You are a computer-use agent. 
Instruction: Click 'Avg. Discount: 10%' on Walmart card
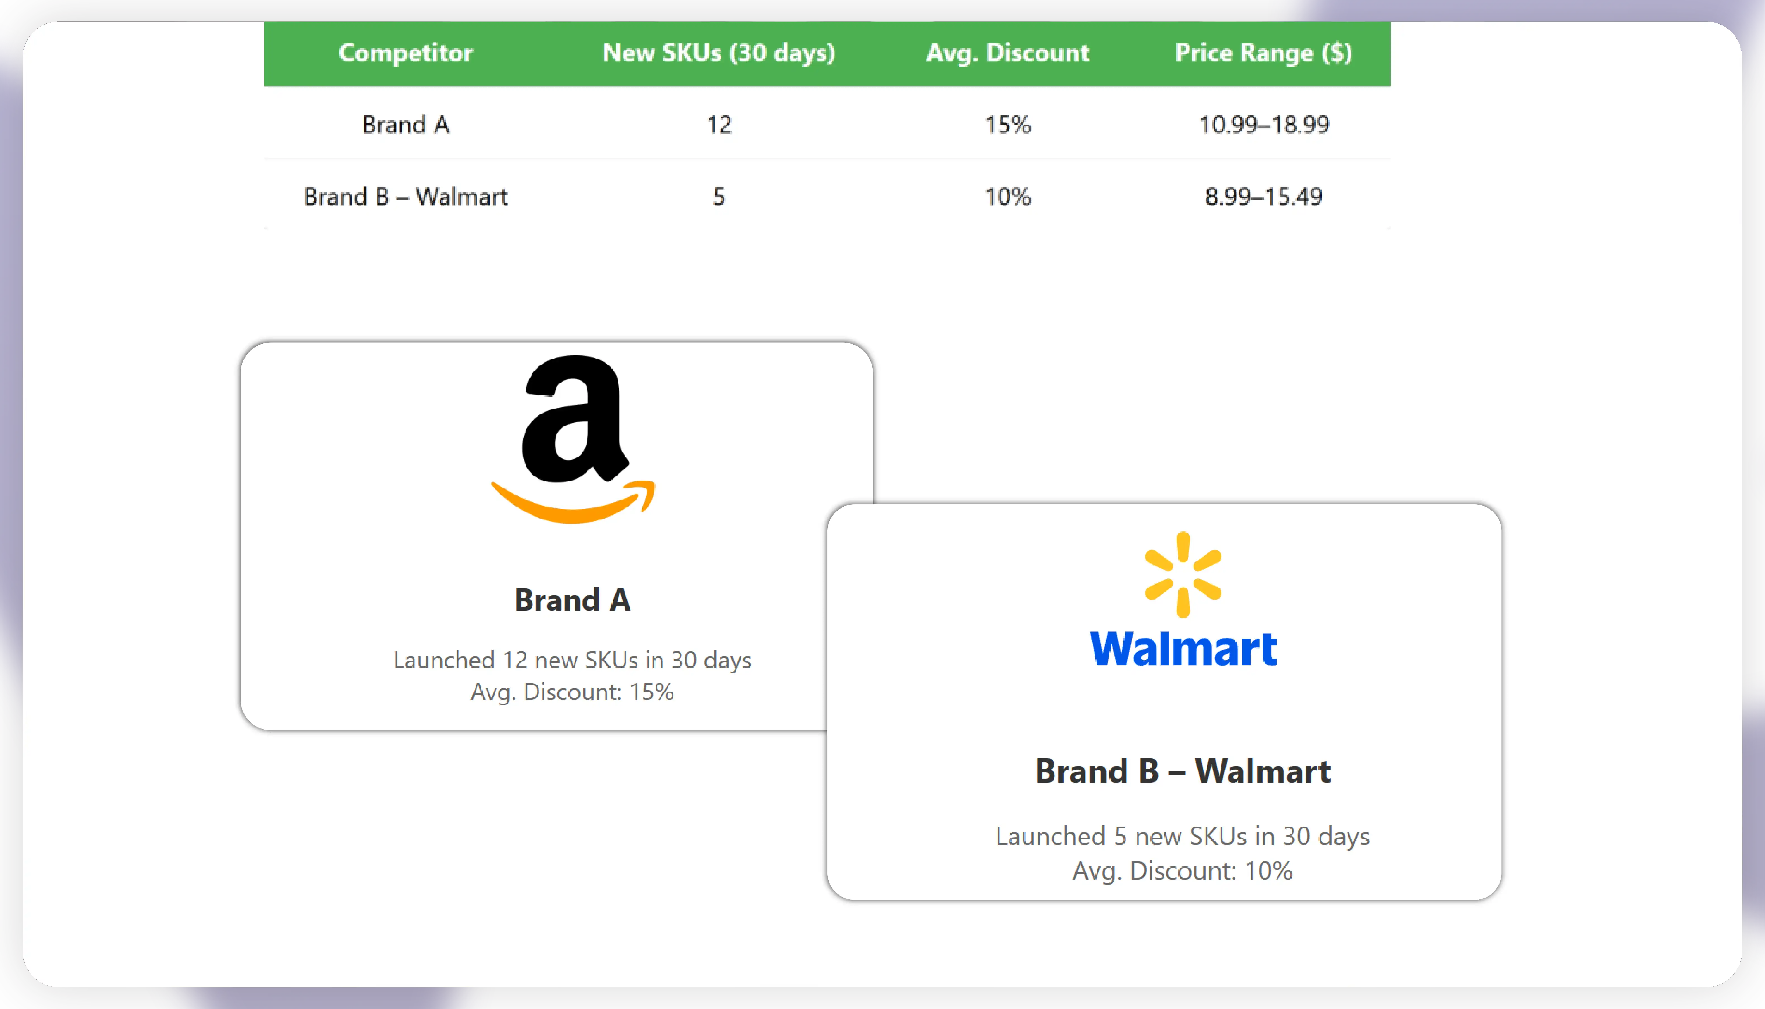point(1182,871)
